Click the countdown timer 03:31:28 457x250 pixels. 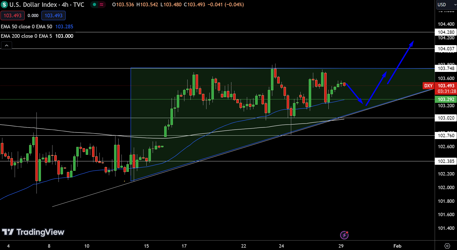tap(447, 91)
